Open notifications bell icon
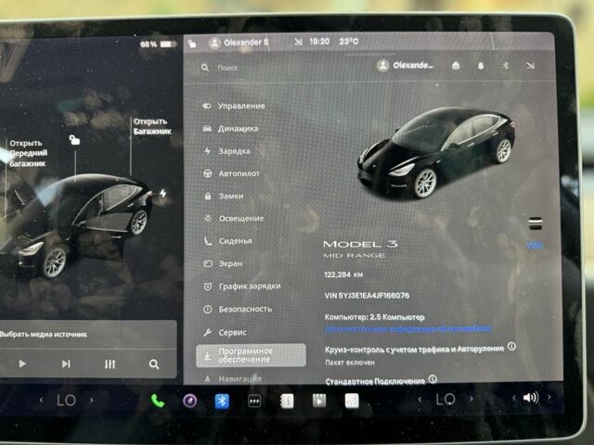 [481, 66]
